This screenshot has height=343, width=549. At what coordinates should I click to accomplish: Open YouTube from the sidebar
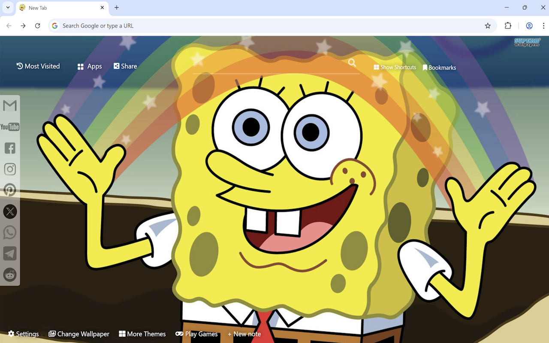9,126
